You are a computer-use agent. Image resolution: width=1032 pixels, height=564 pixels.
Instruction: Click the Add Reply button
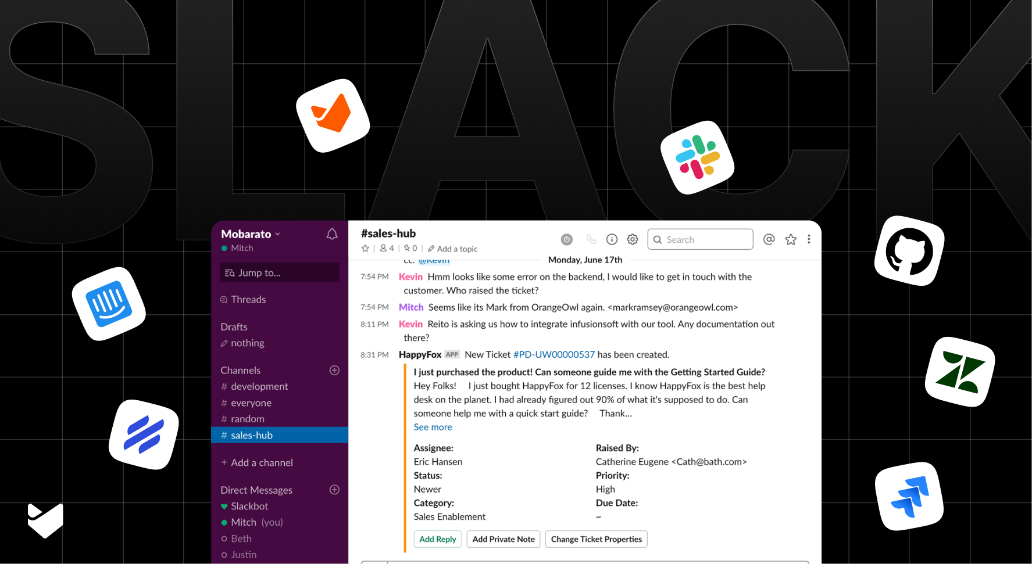[437, 539]
